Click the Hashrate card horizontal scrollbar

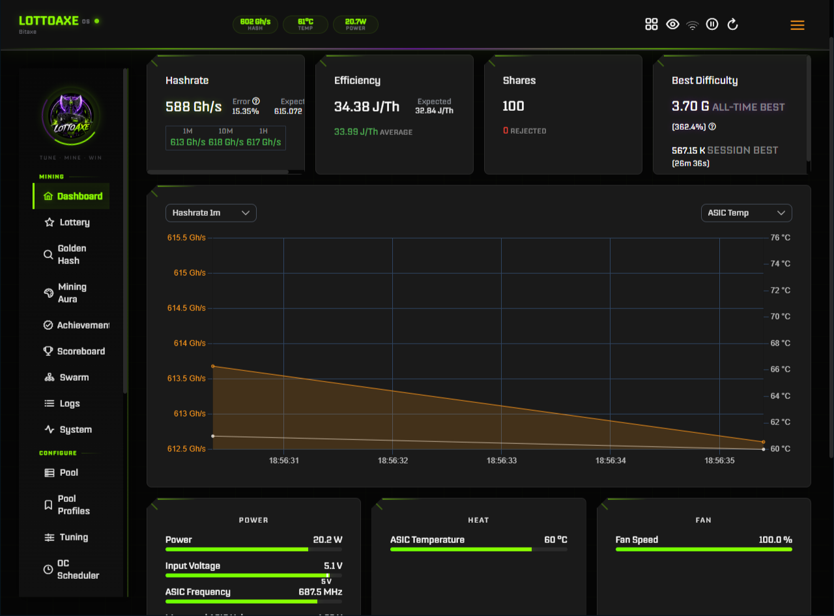(x=218, y=172)
